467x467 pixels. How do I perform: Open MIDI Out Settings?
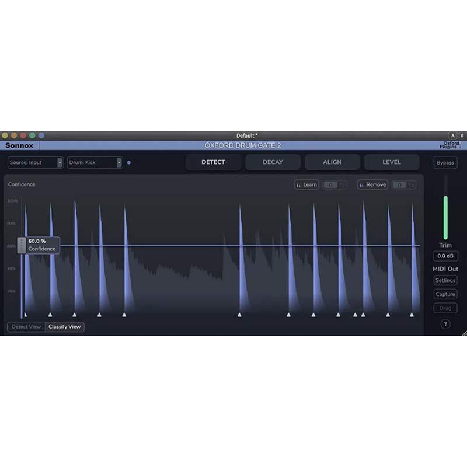[x=445, y=280]
